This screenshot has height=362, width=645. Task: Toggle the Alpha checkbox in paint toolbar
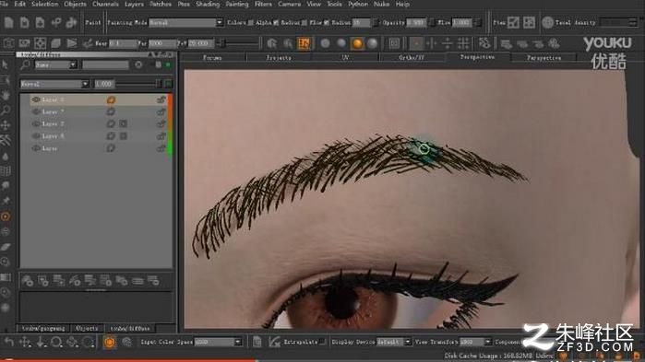276,23
